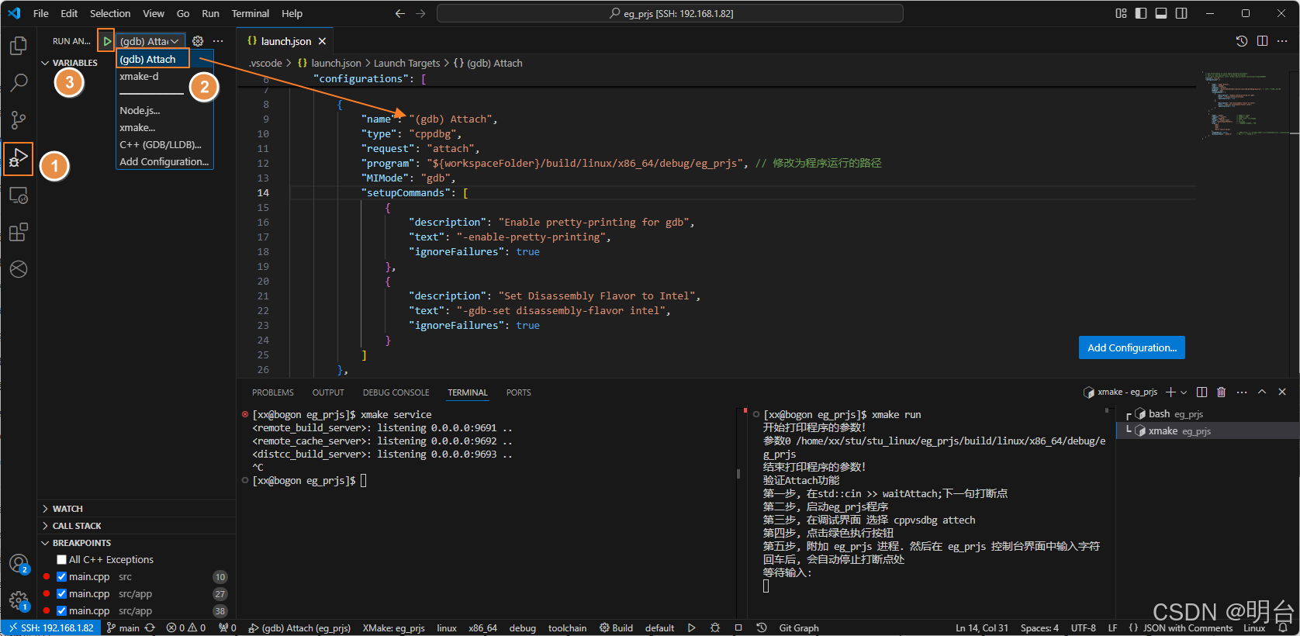The width and height of the screenshot is (1300, 636).
Task: Open the debug configuration dropdown
Action: [150, 41]
